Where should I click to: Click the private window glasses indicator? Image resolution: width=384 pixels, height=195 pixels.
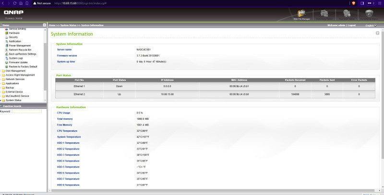tap(371, 3)
